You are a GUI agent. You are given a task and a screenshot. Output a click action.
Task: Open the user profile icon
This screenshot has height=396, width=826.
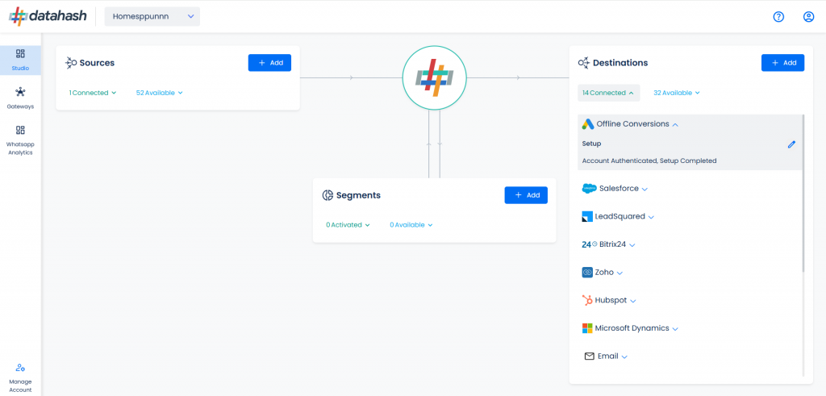tap(808, 17)
